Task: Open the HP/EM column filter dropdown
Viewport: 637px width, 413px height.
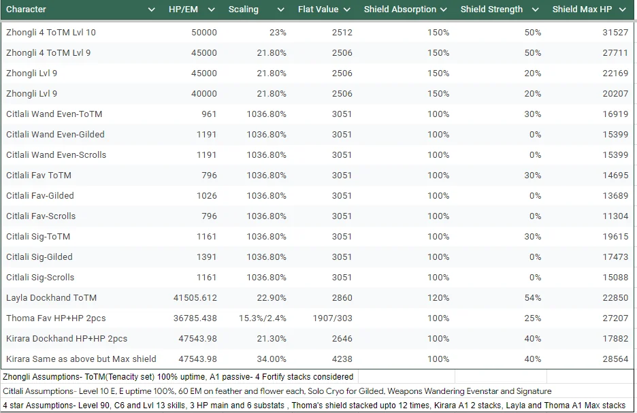Action: pos(211,10)
